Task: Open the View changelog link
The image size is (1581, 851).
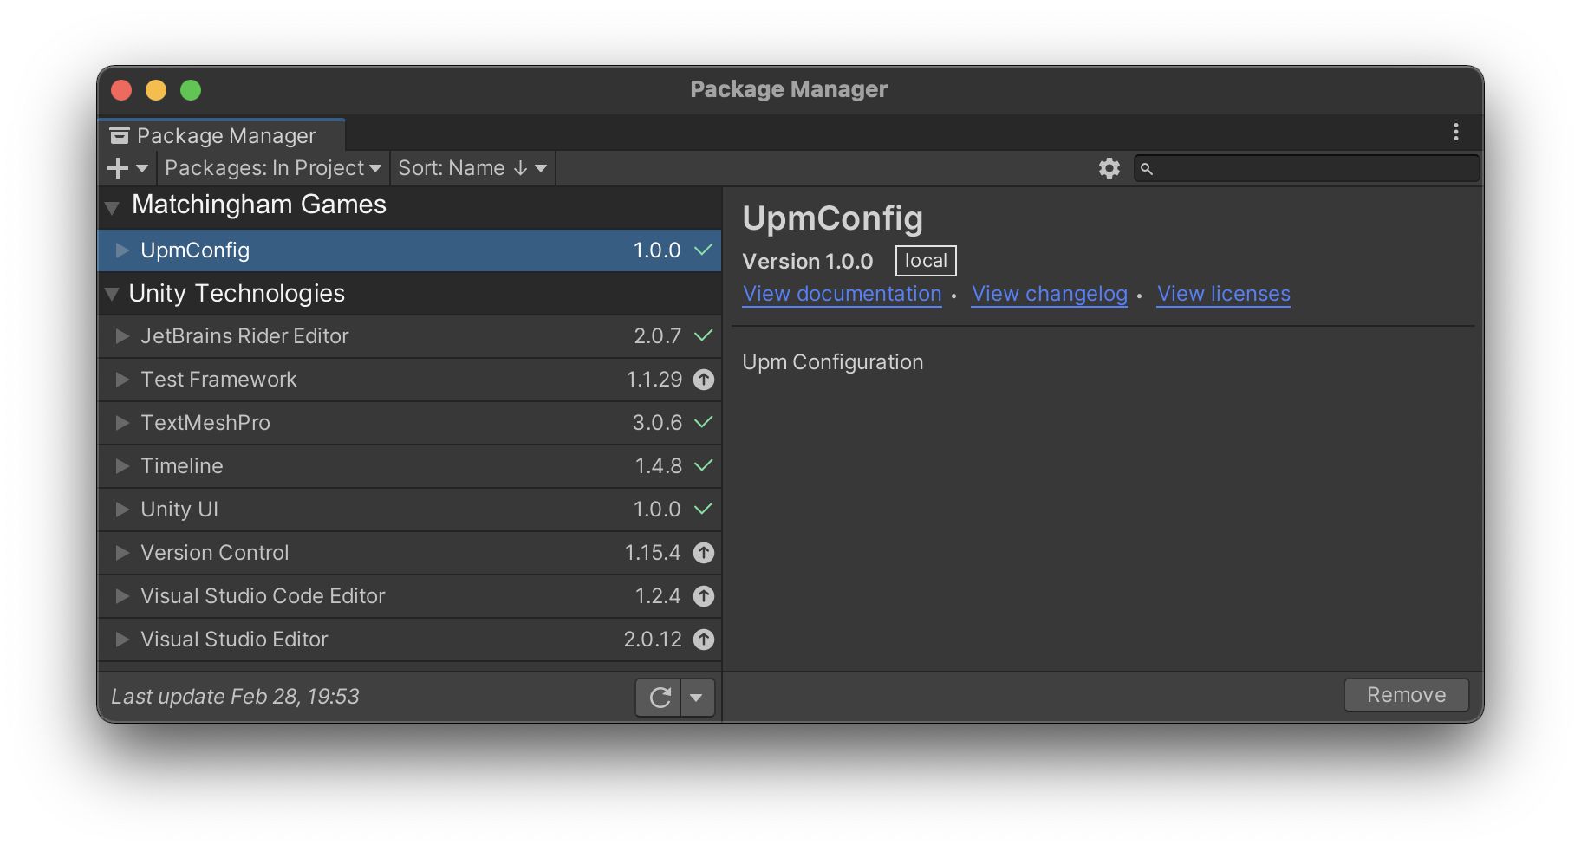Action: (x=1049, y=294)
